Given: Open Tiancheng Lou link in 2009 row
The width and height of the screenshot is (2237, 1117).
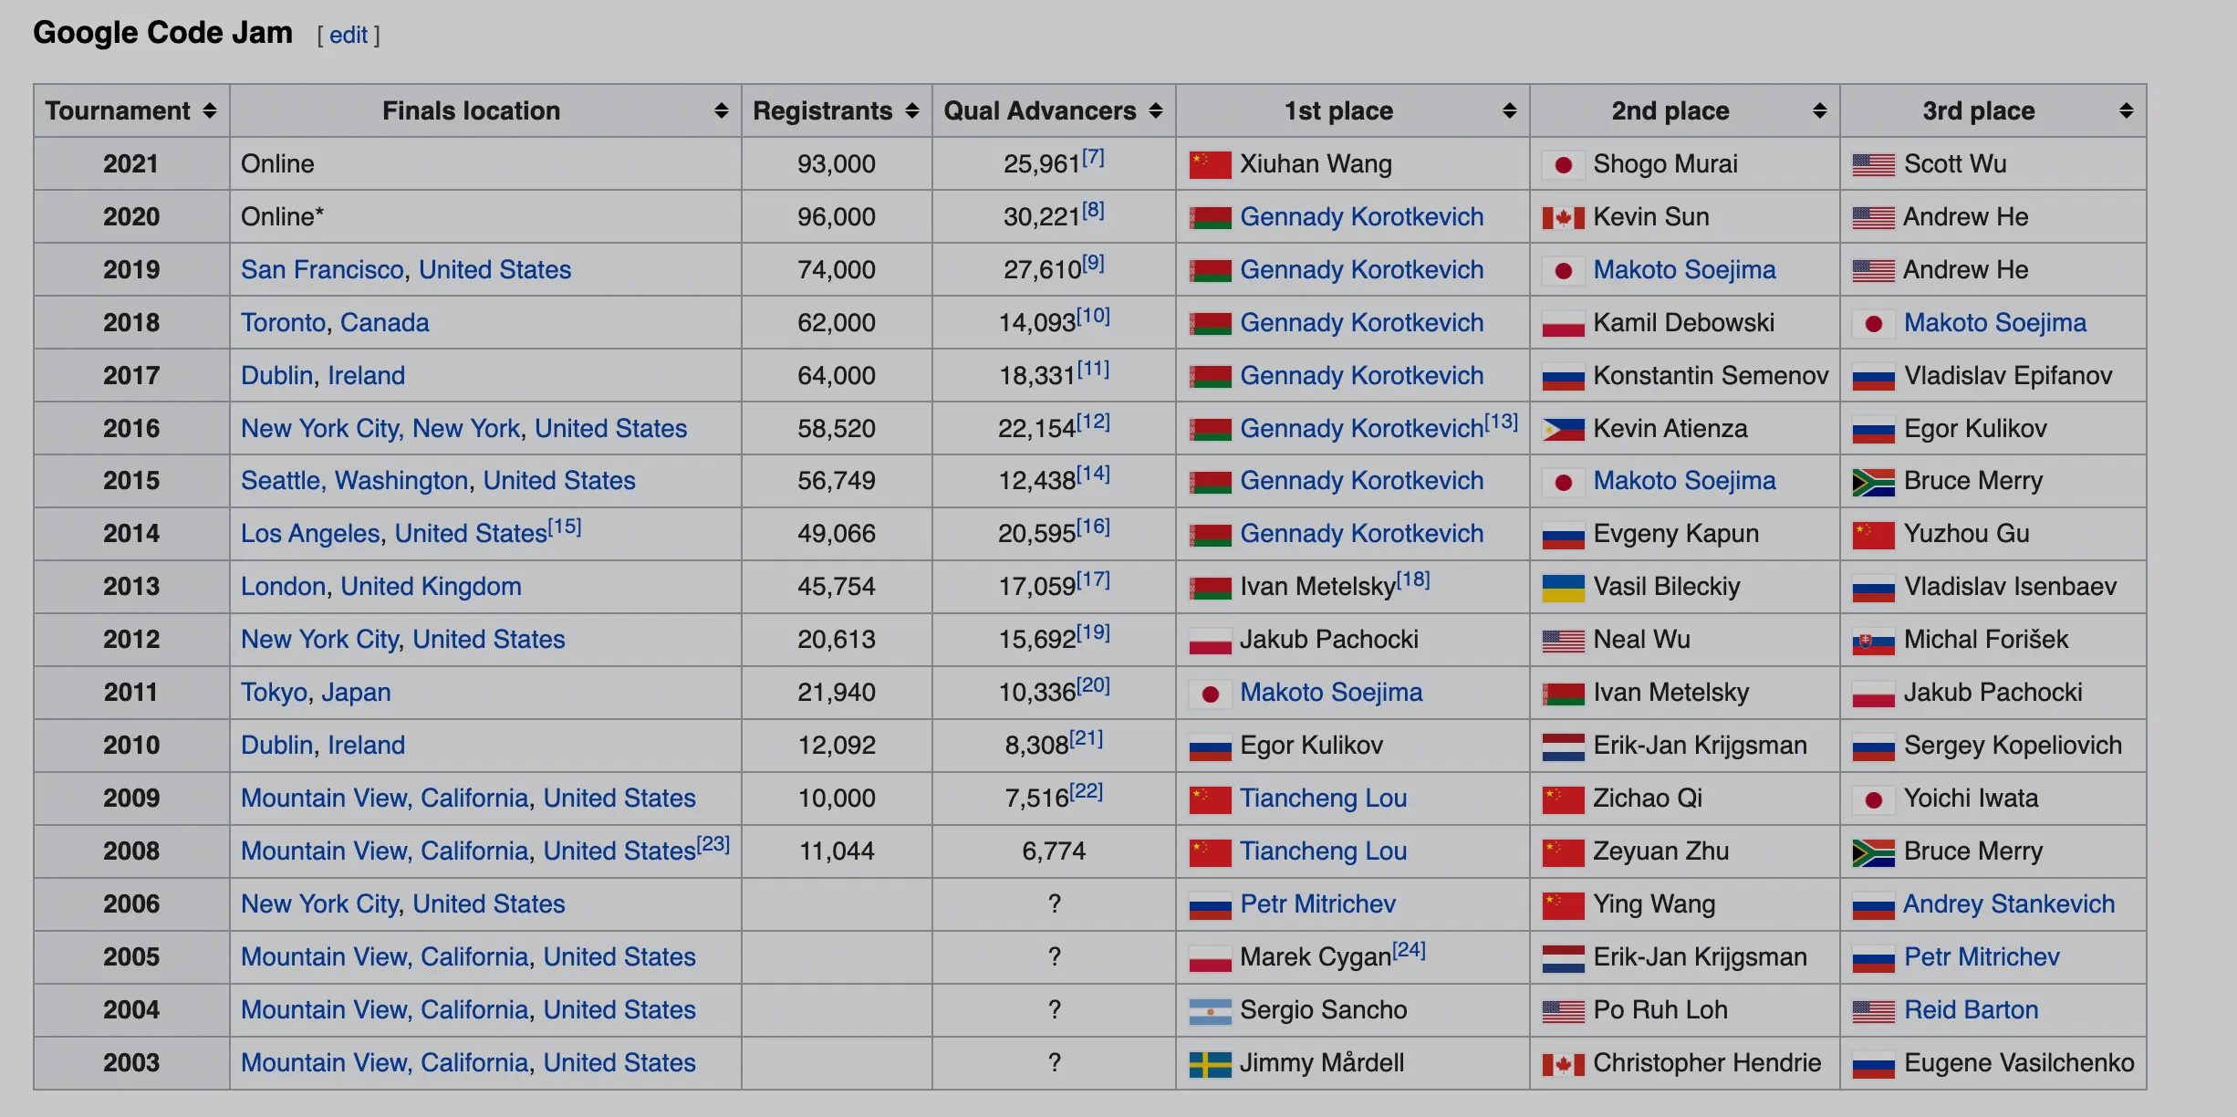Looking at the screenshot, I should [1323, 799].
